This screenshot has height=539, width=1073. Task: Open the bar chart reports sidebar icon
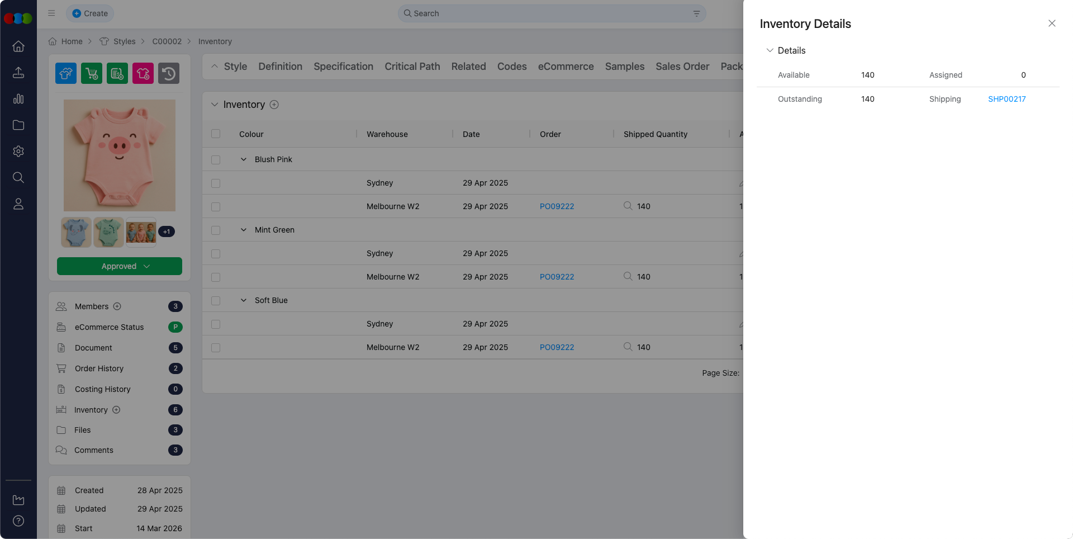click(x=18, y=99)
